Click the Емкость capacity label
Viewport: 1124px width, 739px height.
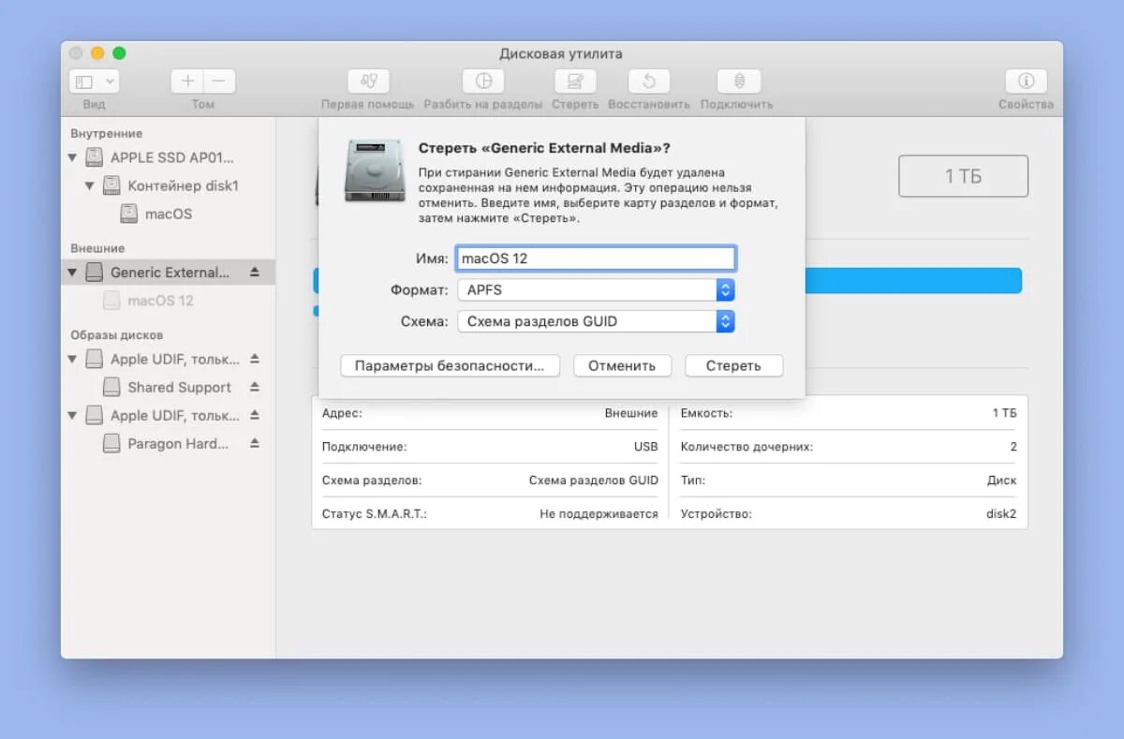[x=706, y=413]
